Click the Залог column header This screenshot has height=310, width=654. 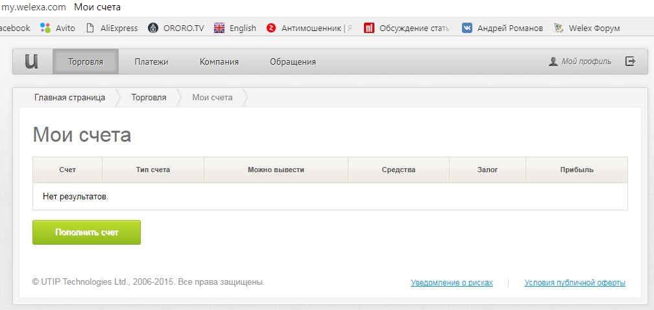[x=488, y=170]
